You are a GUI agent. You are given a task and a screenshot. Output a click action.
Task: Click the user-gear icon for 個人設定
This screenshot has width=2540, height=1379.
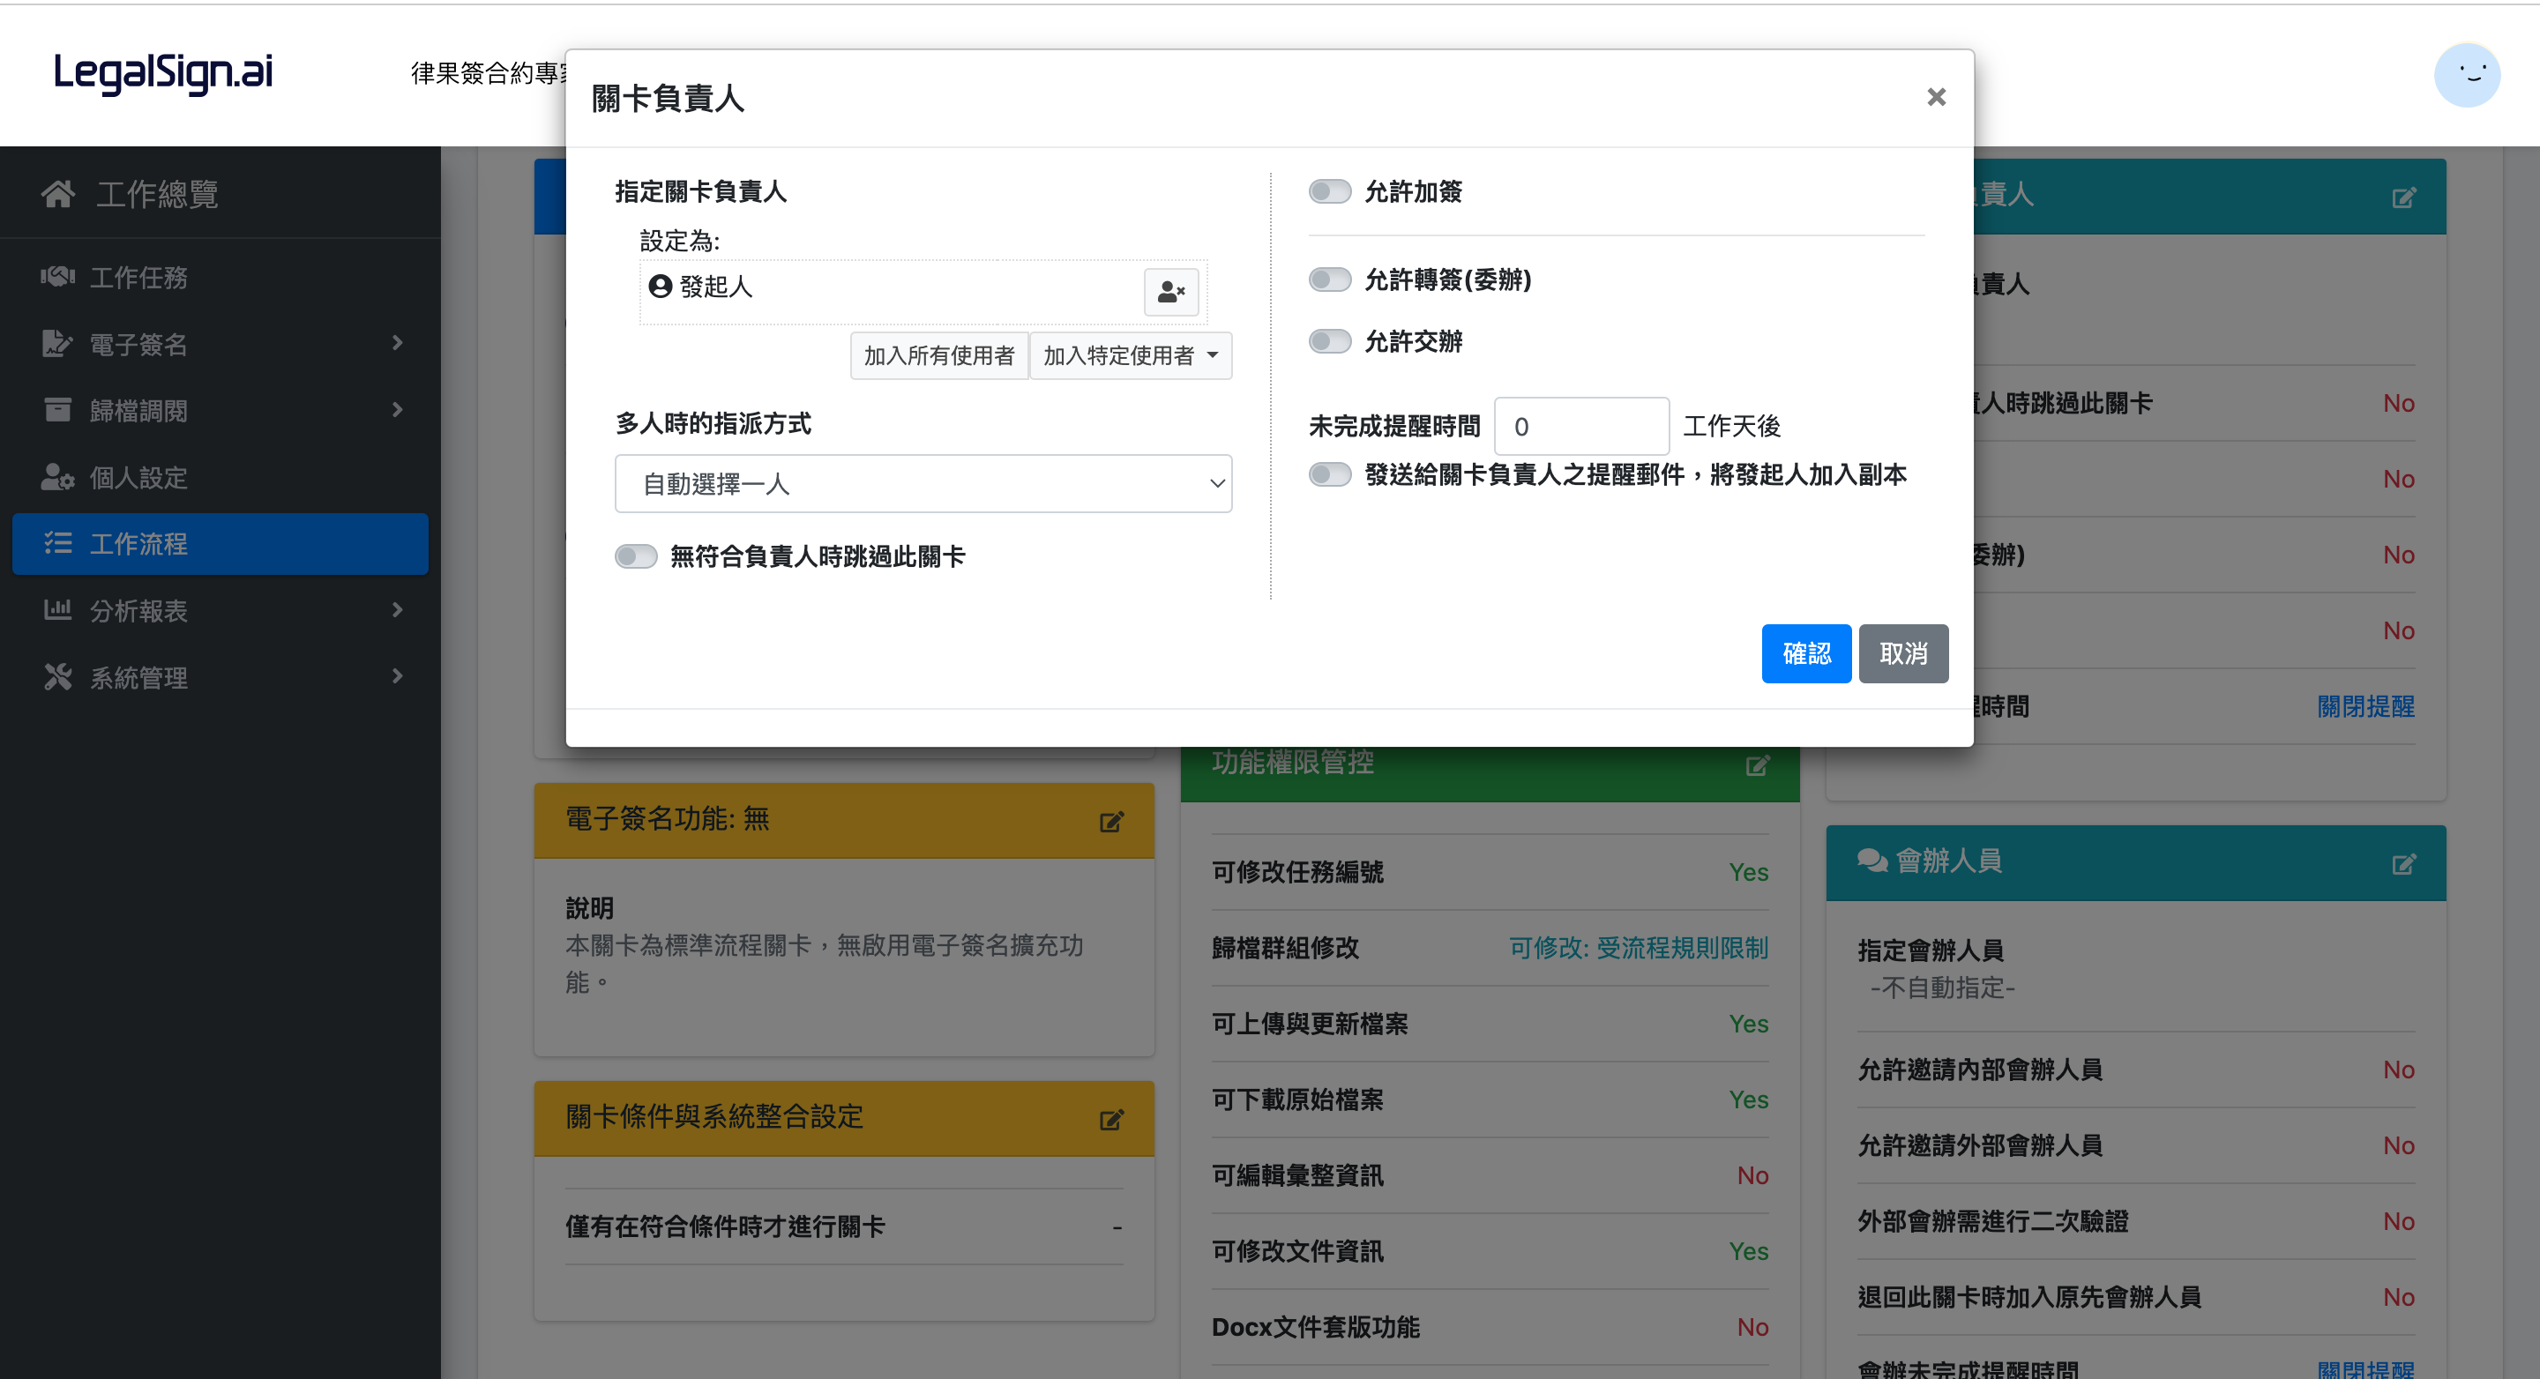tap(57, 477)
